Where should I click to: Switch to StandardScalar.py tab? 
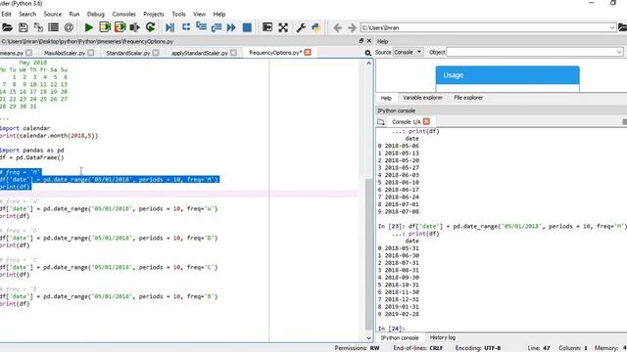[x=128, y=53]
